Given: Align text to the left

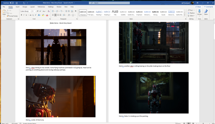Looking at the screenshot, I should click(53, 15).
